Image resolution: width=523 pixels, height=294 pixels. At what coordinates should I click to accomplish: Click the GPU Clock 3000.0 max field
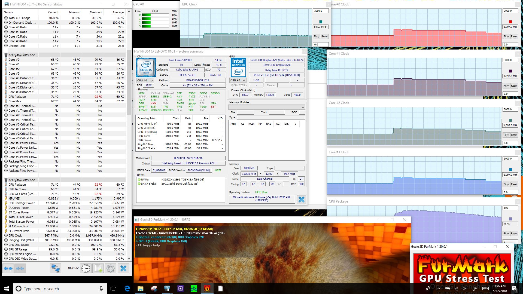[x=321, y=11]
